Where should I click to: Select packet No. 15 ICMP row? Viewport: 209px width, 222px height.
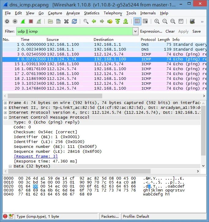pyautogui.click(x=104, y=64)
